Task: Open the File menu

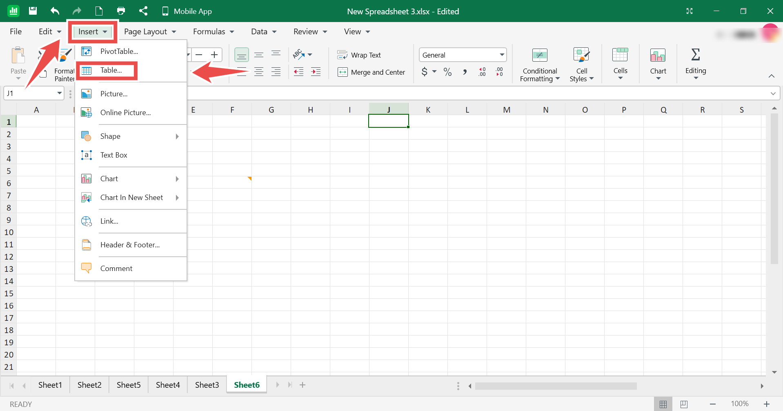Action: tap(16, 31)
